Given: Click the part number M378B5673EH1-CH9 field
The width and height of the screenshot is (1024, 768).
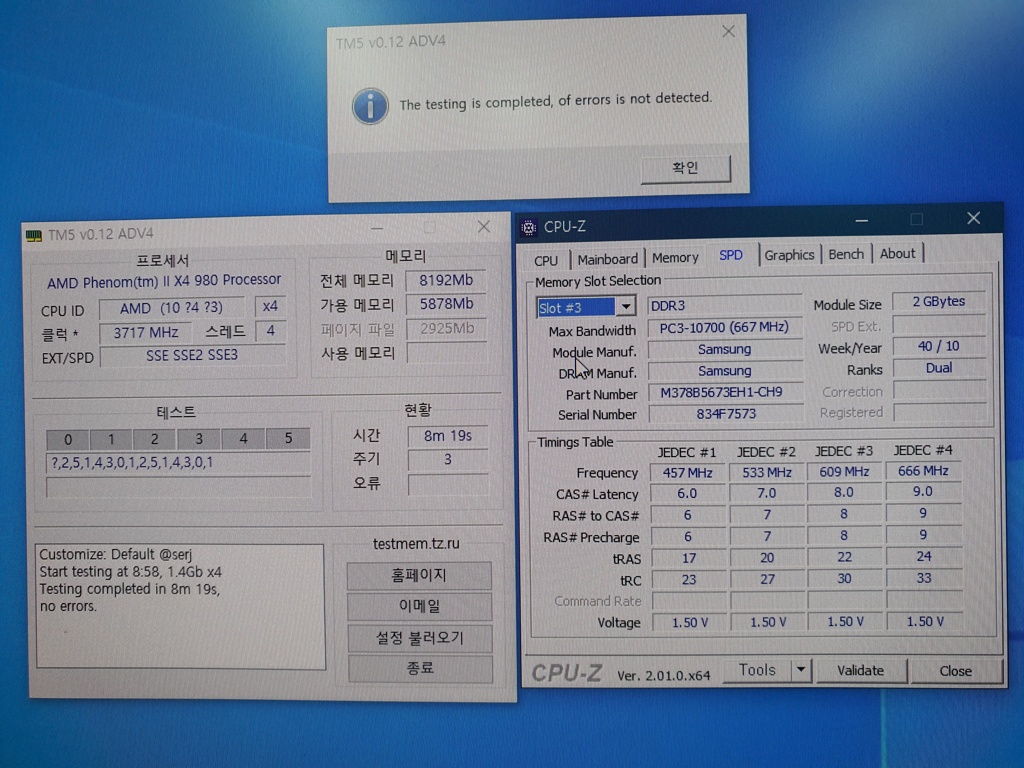Looking at the screenshot, I should click(725, 393).
